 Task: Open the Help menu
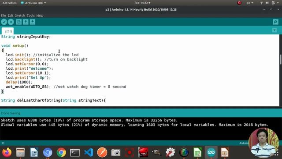(40, 15)
